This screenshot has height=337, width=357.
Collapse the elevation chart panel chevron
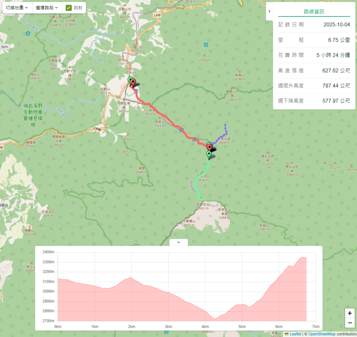point(178,242)
